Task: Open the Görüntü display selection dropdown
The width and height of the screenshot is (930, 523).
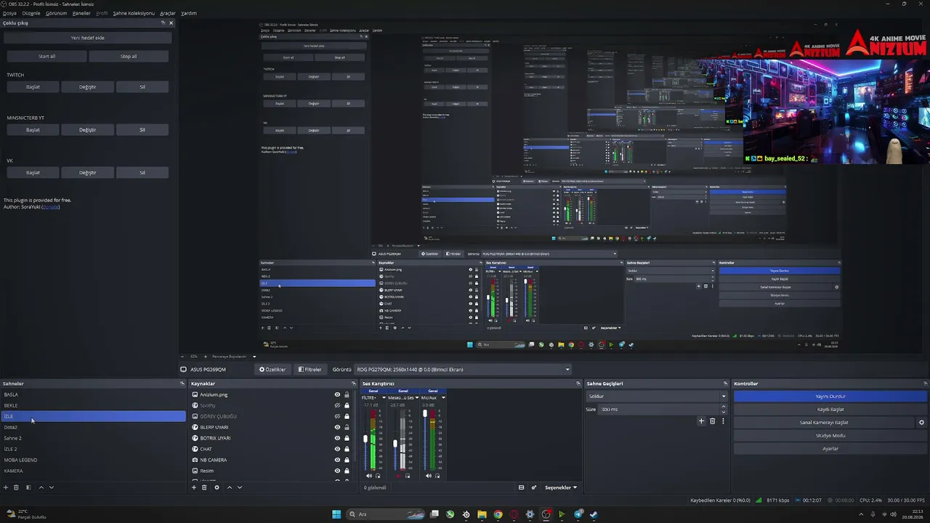Action: 464,370
